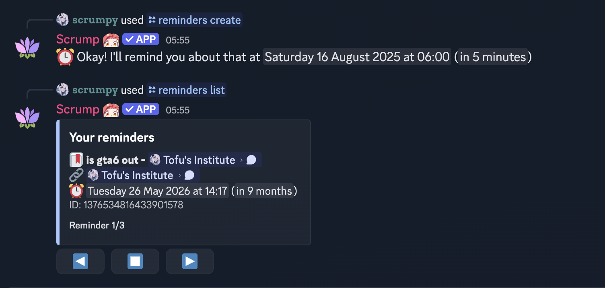Click the stop square button under the embed
Viewport: 605px width, 288px height.
135,261
